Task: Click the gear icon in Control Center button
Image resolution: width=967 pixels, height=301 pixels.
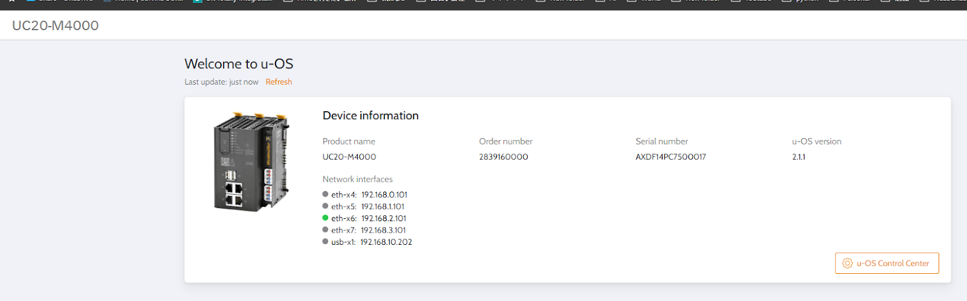Action: tap(847, 263)
